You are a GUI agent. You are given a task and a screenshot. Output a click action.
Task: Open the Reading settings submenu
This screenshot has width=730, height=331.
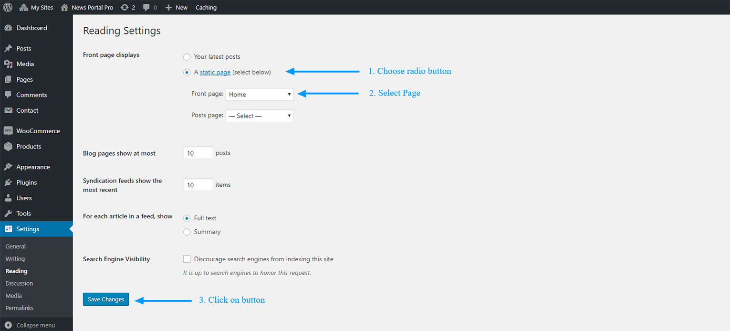point(17,271)
